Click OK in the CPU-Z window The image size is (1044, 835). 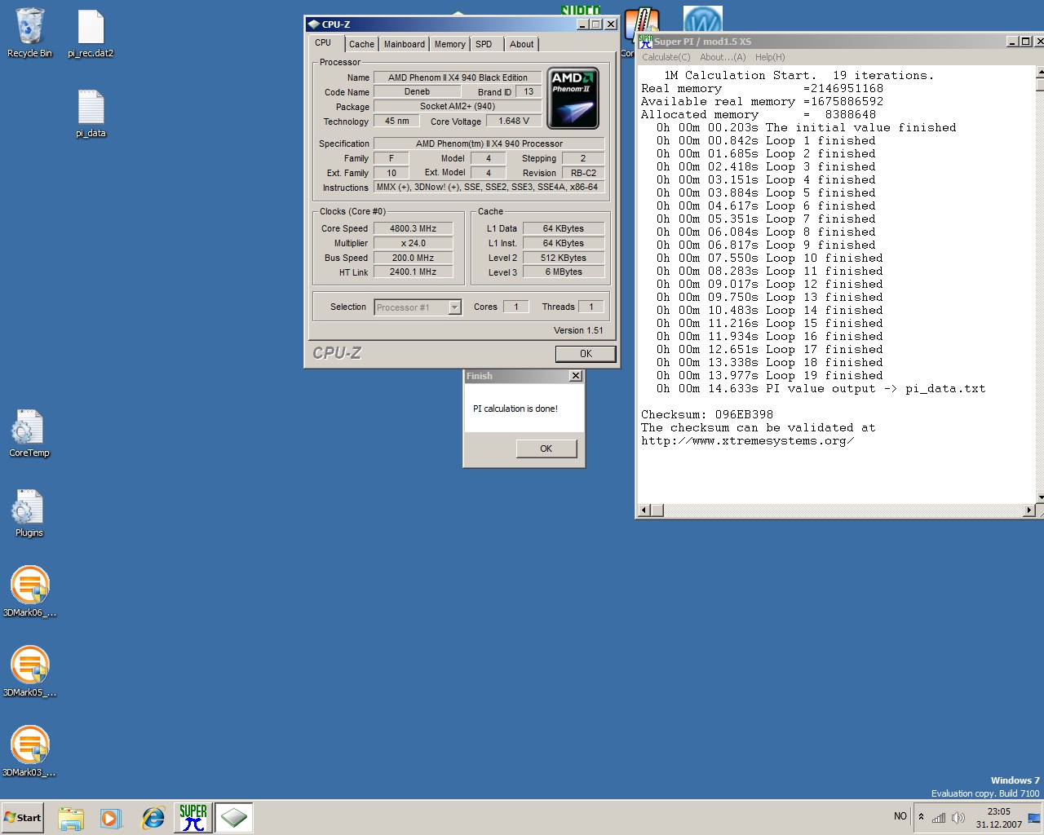586,354
